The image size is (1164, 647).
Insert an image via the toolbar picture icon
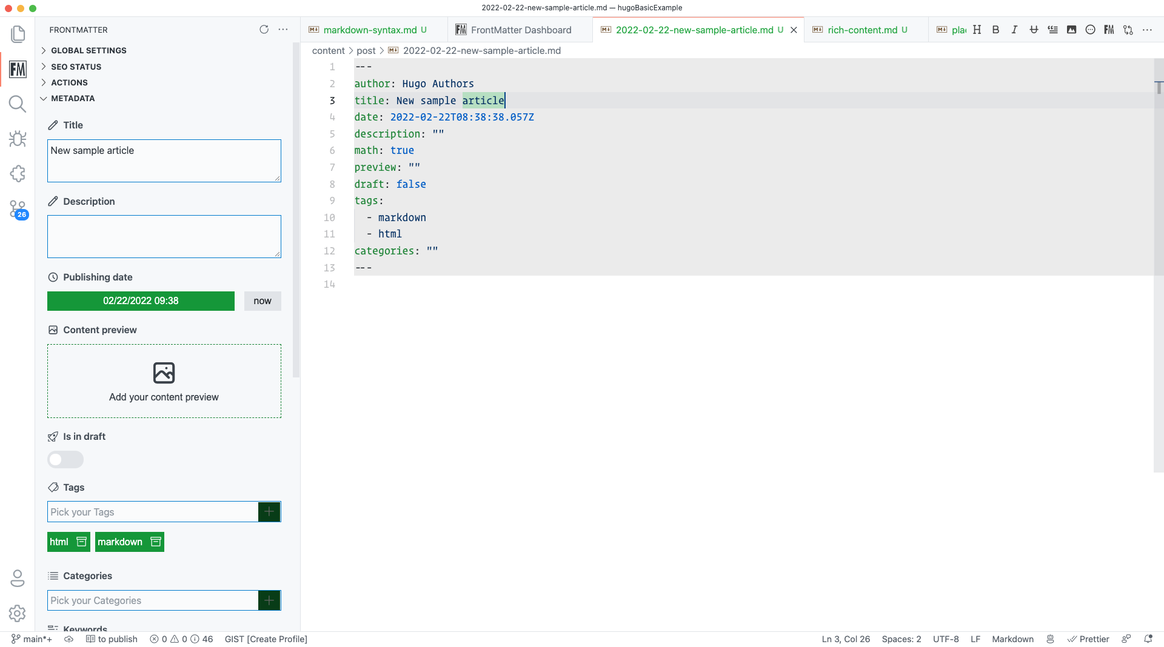(x=1071, y=30)
